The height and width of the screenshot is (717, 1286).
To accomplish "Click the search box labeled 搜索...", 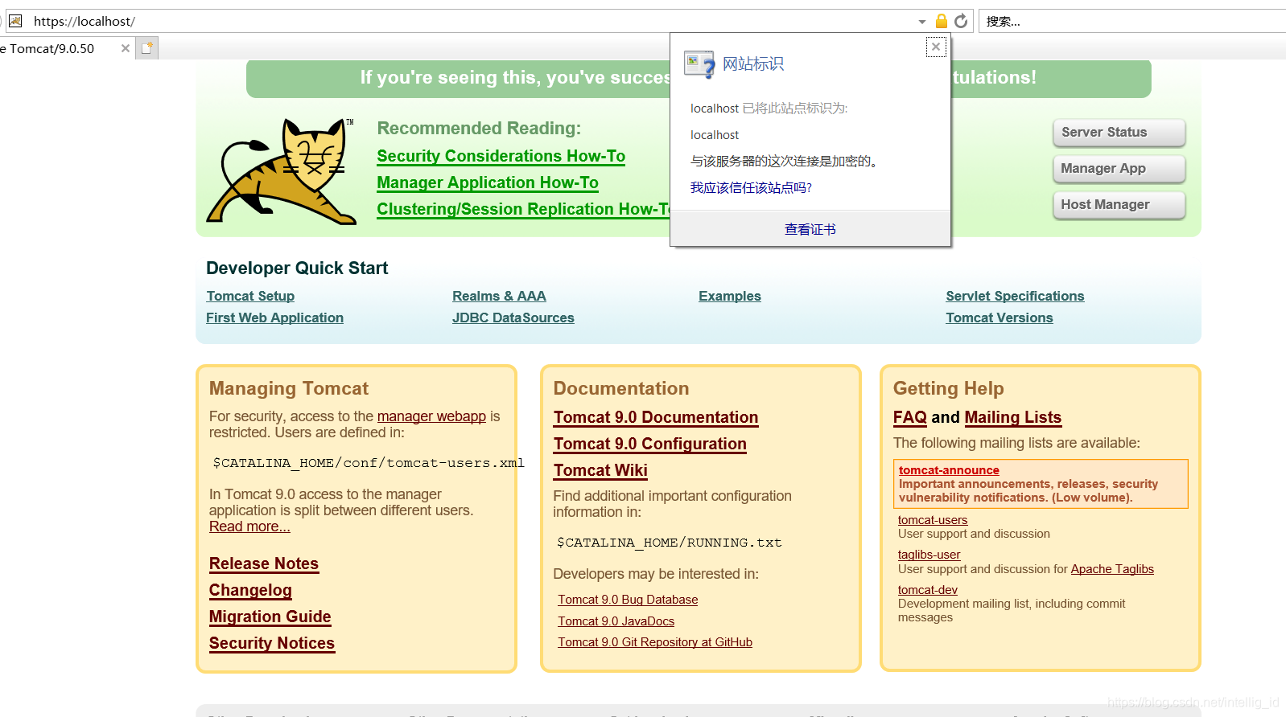I will click(x=1133, y=22).
